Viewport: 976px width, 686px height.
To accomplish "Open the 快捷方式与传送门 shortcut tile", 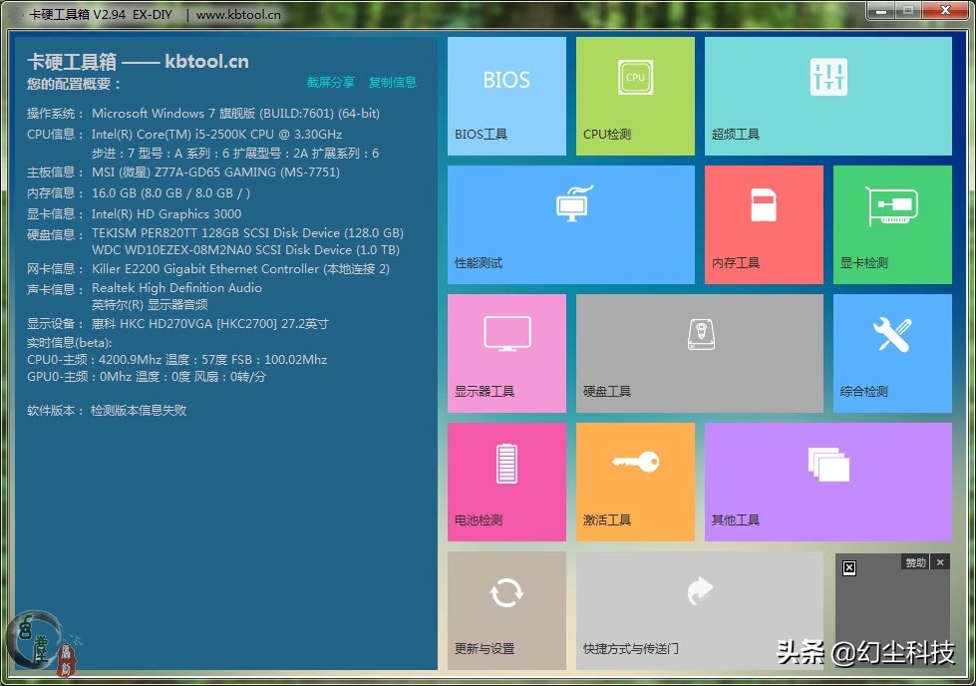I will pyautogui.click(x=700, y=610).
